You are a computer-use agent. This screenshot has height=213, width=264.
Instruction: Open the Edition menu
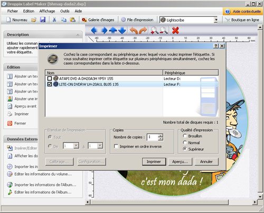pyautogui.click(x=29, y=11)
